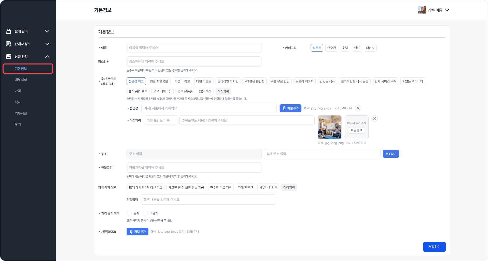Image resolution: width=488 pixels, height=261 pixels.
Task: Remove the 직접입력 recommendation row with X
Action: (375, 118)
